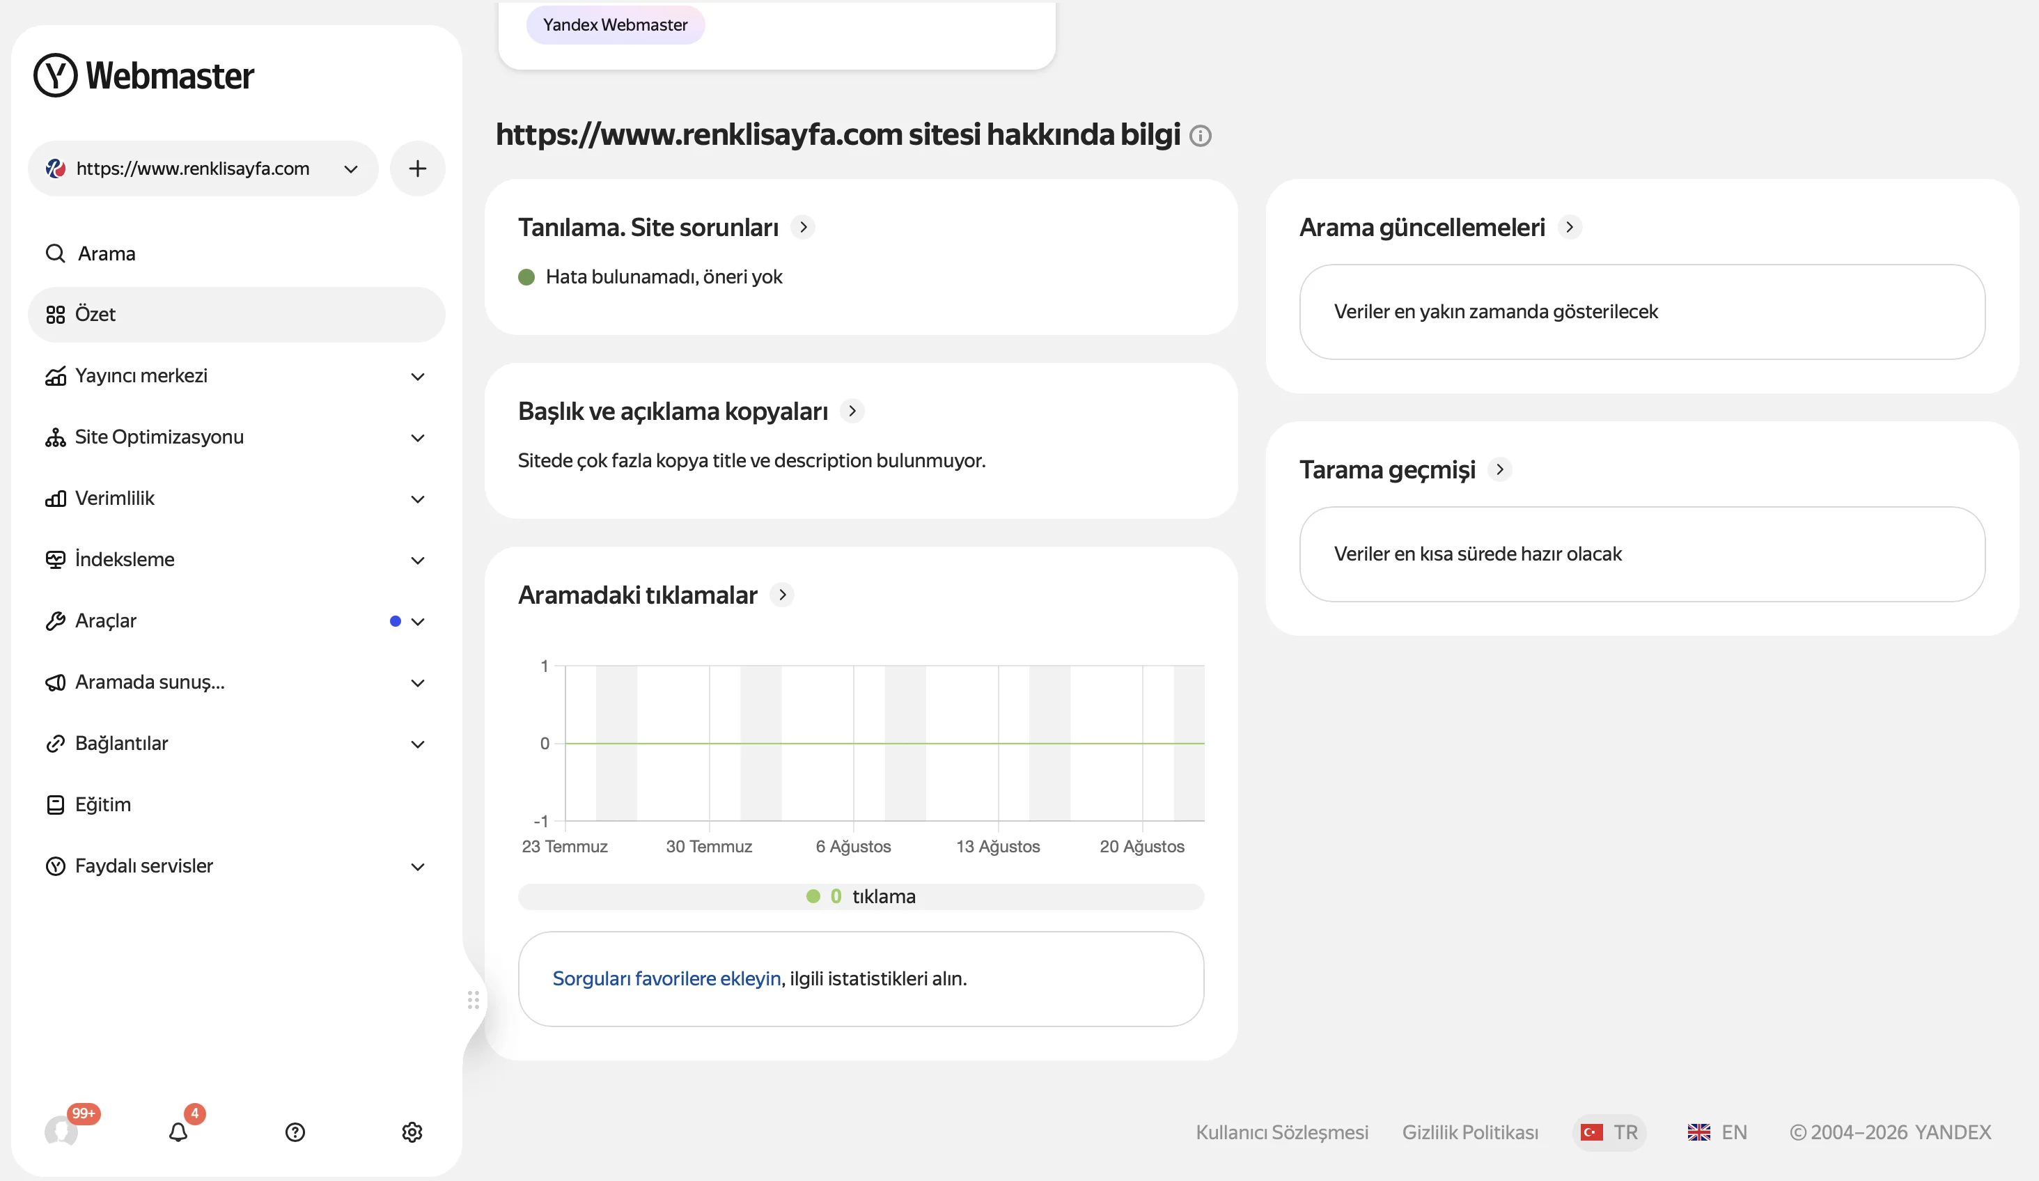
Task: Click the Bağlantılar link chain icon
Action: pyautogui.click(x=55, y=744)
